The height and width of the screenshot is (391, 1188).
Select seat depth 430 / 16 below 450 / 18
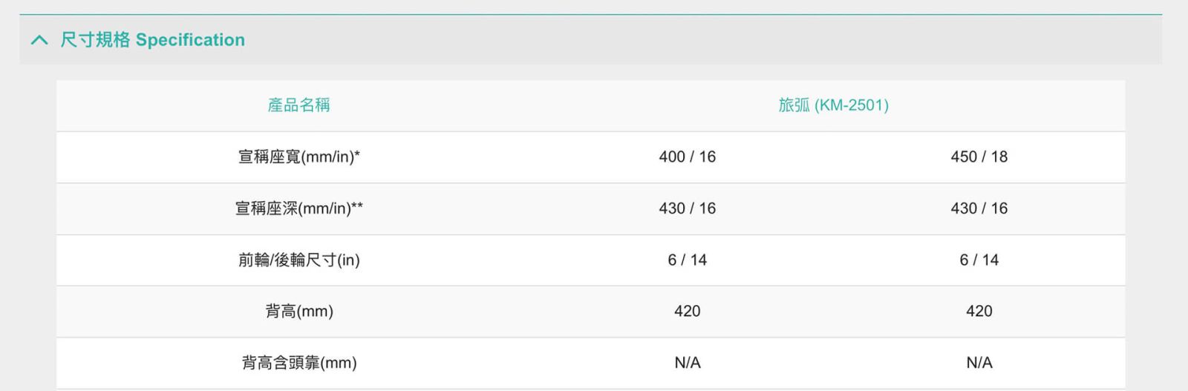click(979, 208)
